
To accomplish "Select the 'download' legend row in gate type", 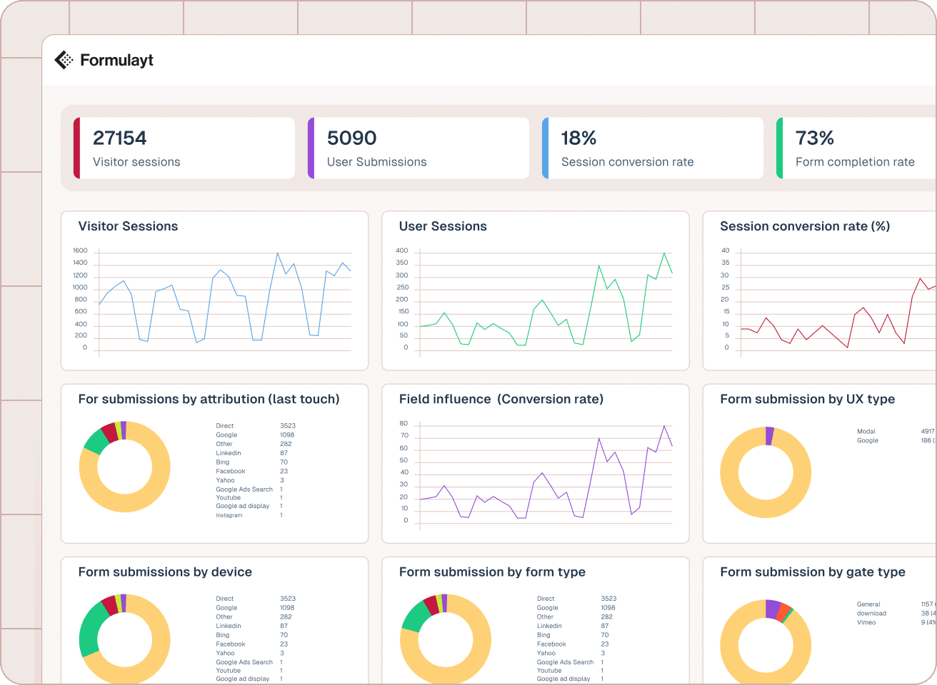I will 896,614.
